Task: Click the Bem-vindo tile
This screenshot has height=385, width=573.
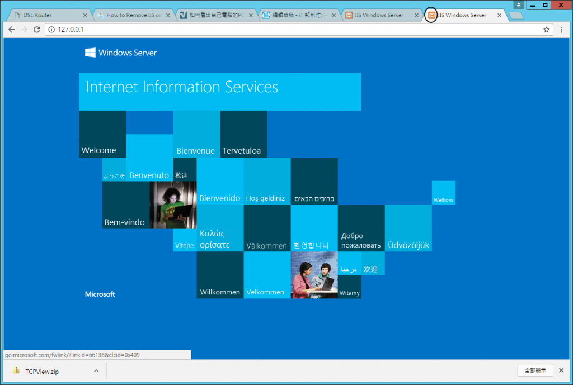Action: pos(126,205)
